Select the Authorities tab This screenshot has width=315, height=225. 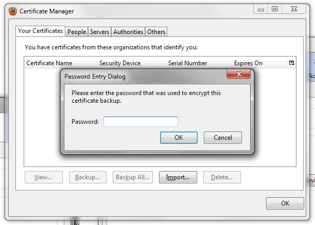click(128, 32)
